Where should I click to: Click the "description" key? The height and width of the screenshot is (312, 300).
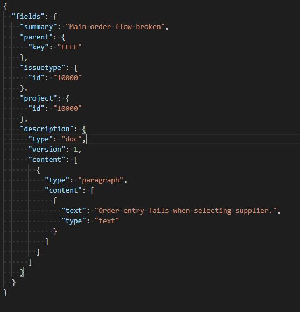click(x=47, y=129)
